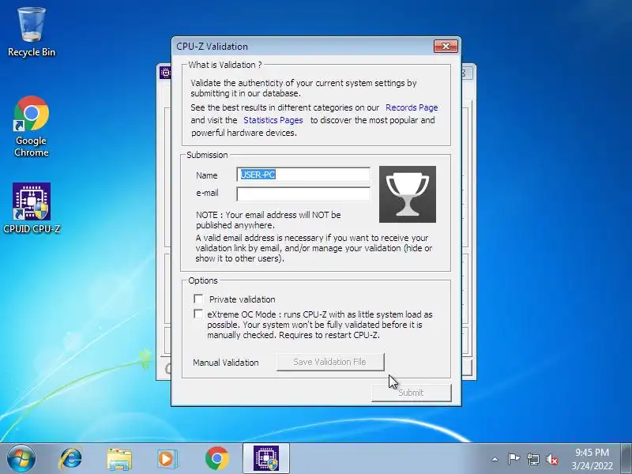
Task: Click the Show desktop strip
Action: click(x=626, y=459)
